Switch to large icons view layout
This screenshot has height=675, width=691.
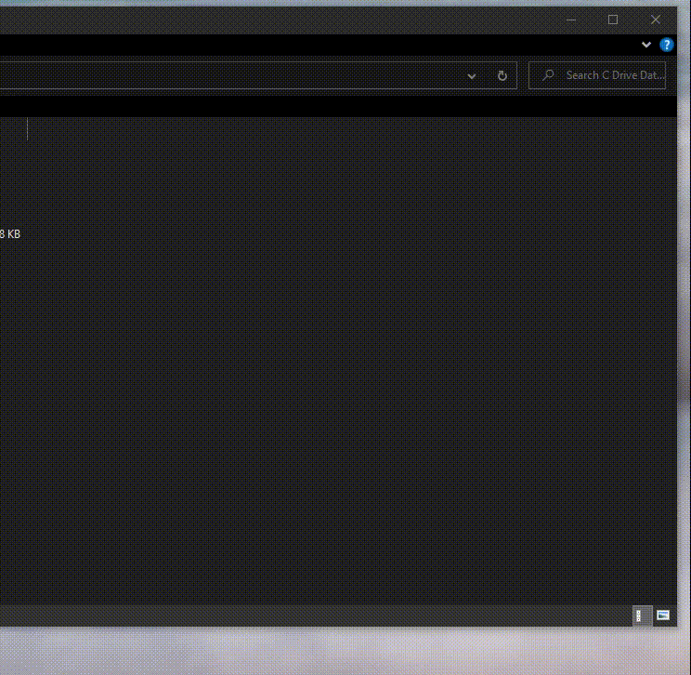[x=663, y=615]
